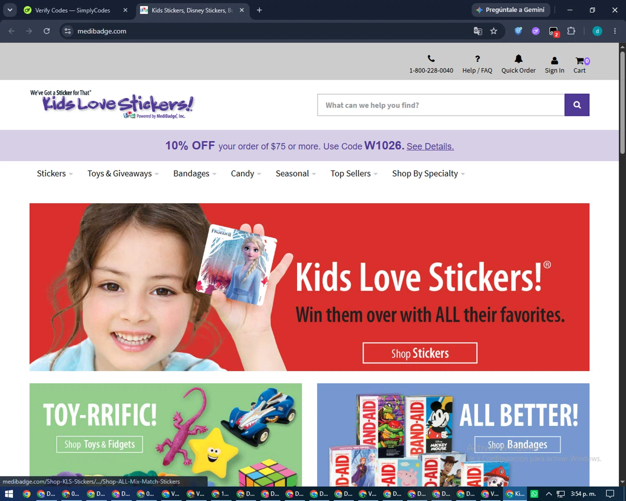Image resolution: width=626 pixels, height=501 pixels.
Task: Open the Windows notification center icon
Action: pos(610,494)
